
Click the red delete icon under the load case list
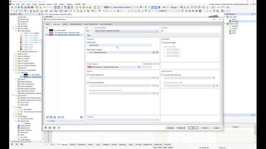point(81,117)
